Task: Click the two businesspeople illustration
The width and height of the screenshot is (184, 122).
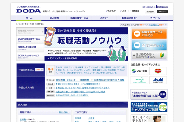Action: tap(117, 53)
